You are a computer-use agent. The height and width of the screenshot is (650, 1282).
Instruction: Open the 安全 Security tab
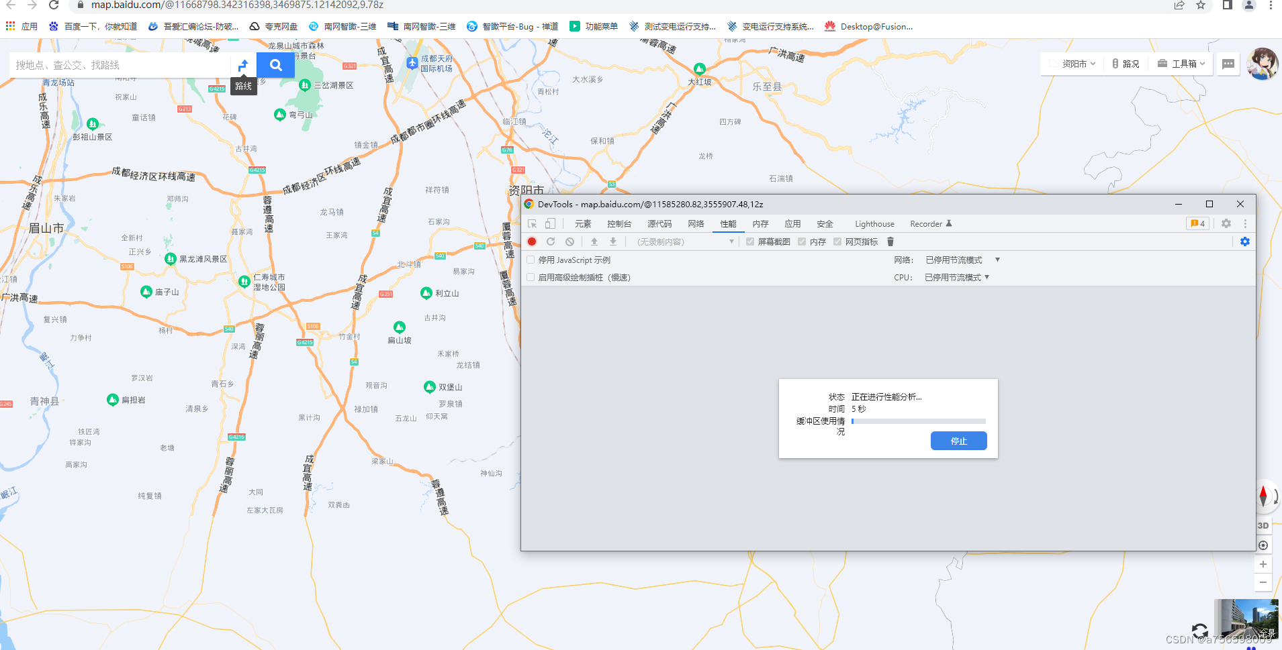tap(825, 223)
